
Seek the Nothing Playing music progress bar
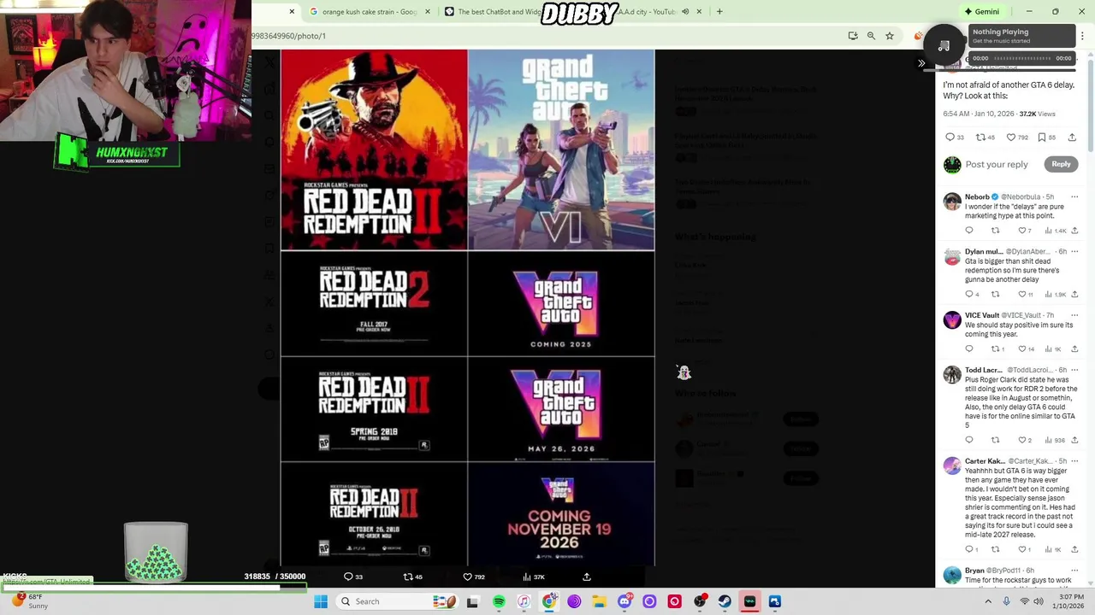click(1021, 58)
